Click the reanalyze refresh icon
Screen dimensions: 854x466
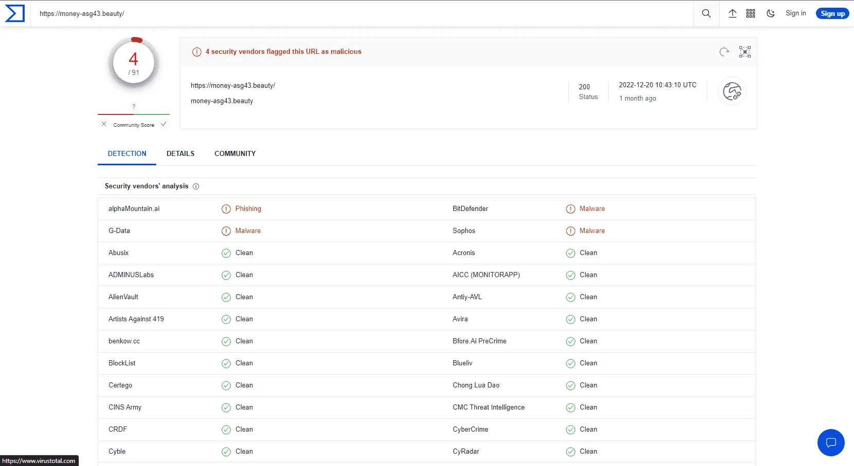coord(724,52)
